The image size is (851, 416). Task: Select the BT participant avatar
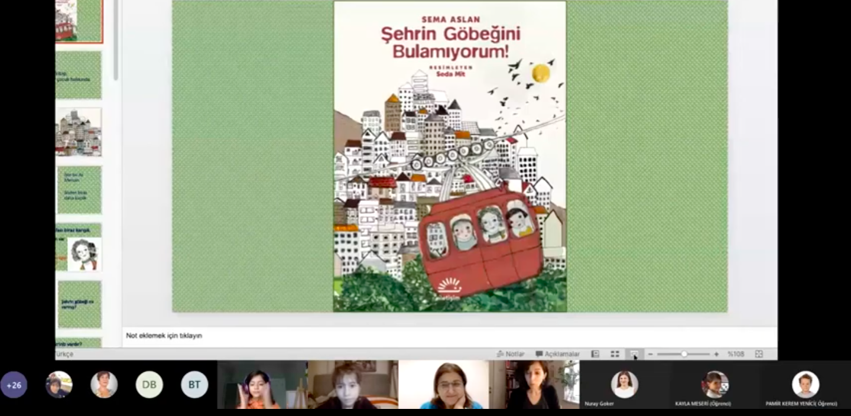194,385
